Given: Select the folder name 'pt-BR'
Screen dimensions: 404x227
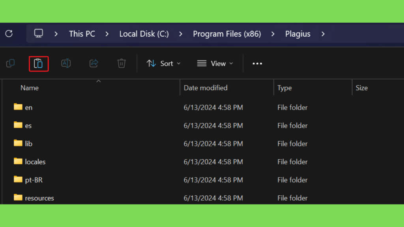Looking at the screenshot, I should pos(34,180).
